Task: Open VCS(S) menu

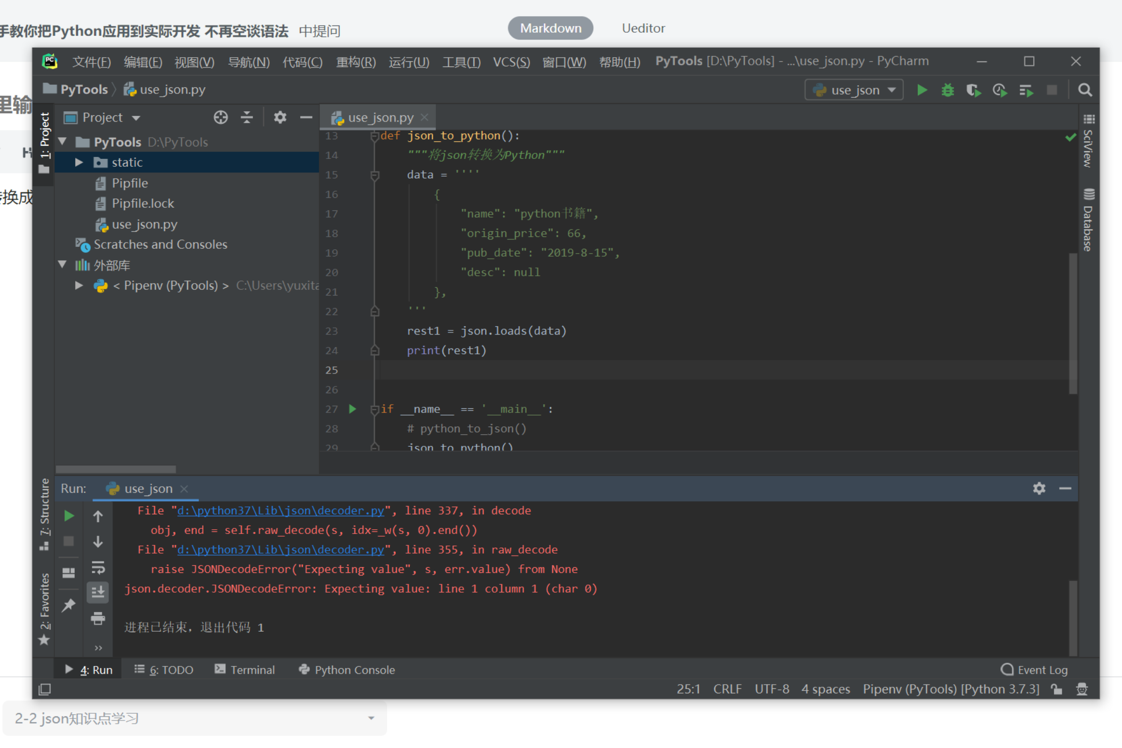Action: click(511, 62)
